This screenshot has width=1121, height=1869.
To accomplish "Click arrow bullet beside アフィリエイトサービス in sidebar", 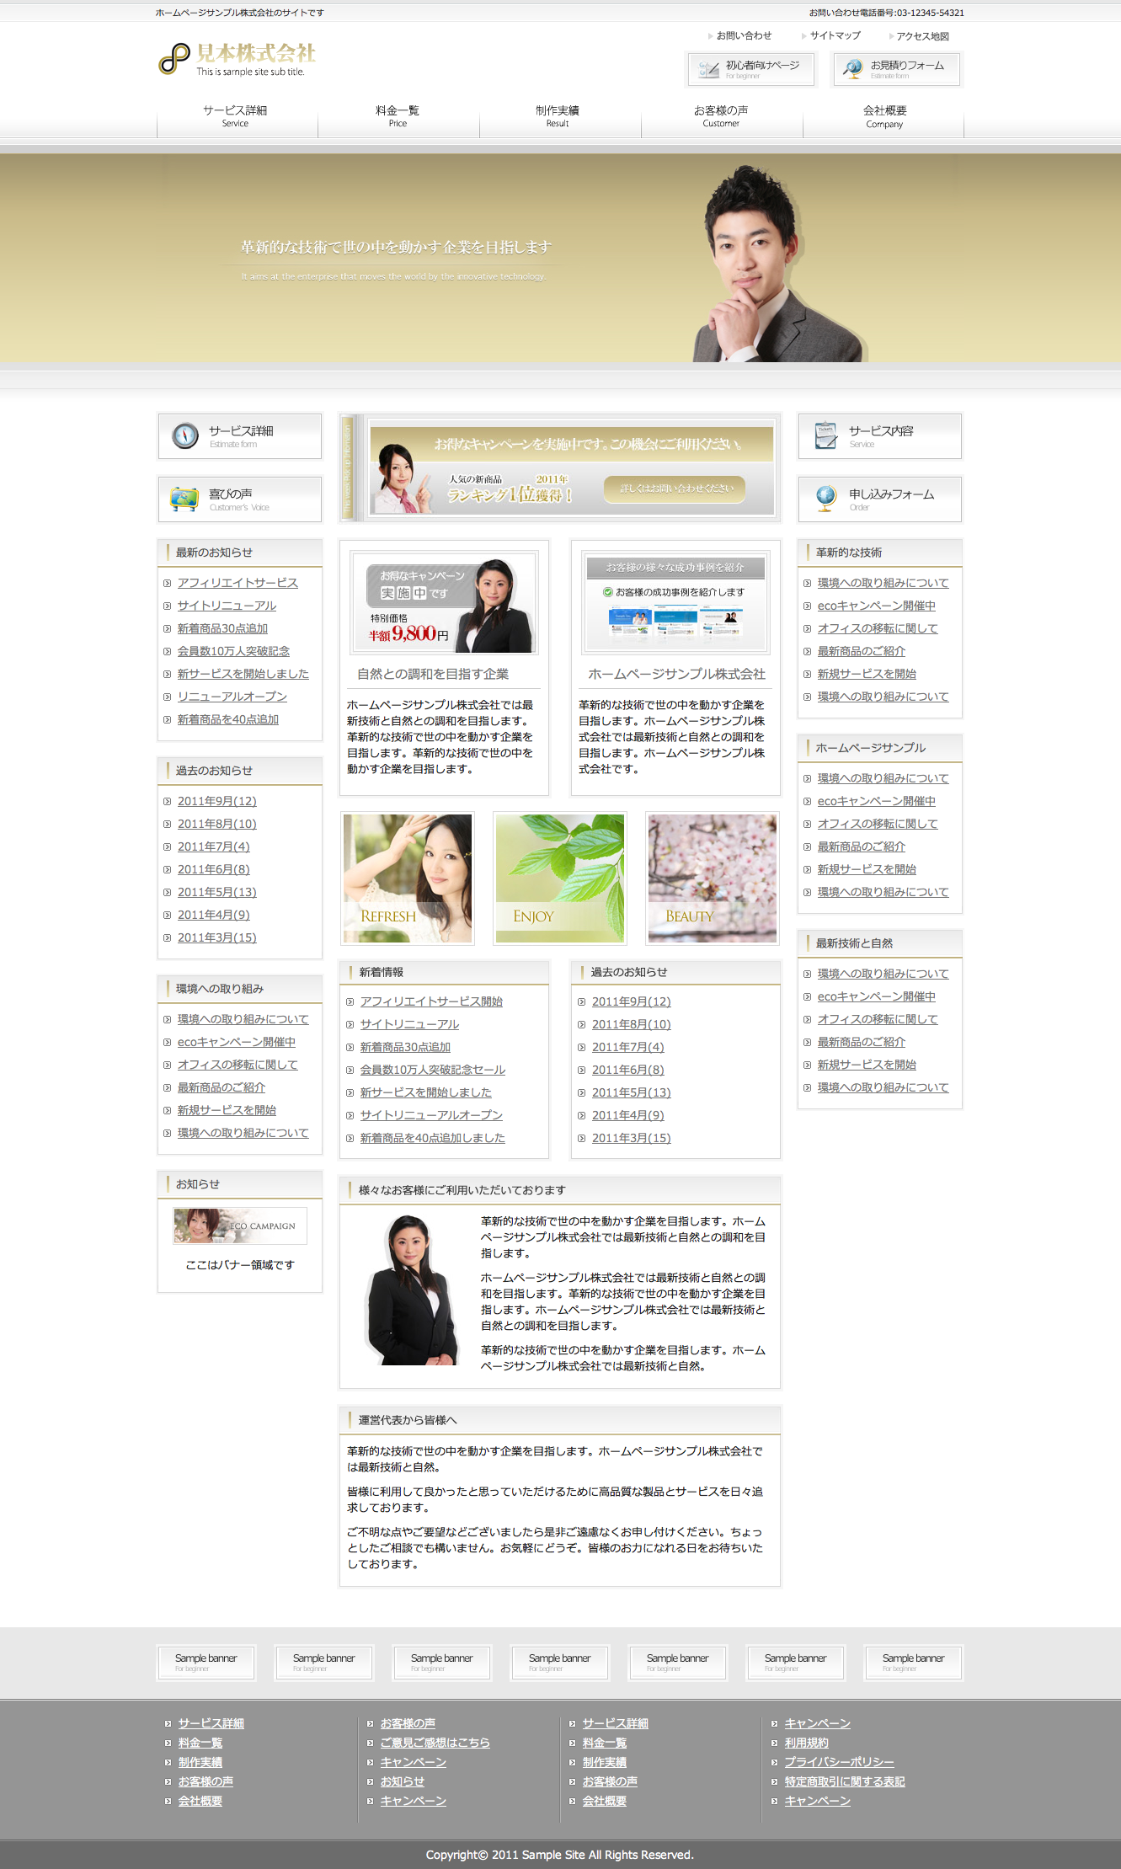I will 168,583.
